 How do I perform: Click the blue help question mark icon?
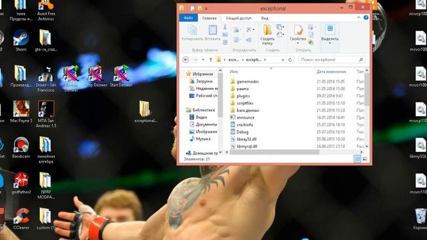pos(366,17)
